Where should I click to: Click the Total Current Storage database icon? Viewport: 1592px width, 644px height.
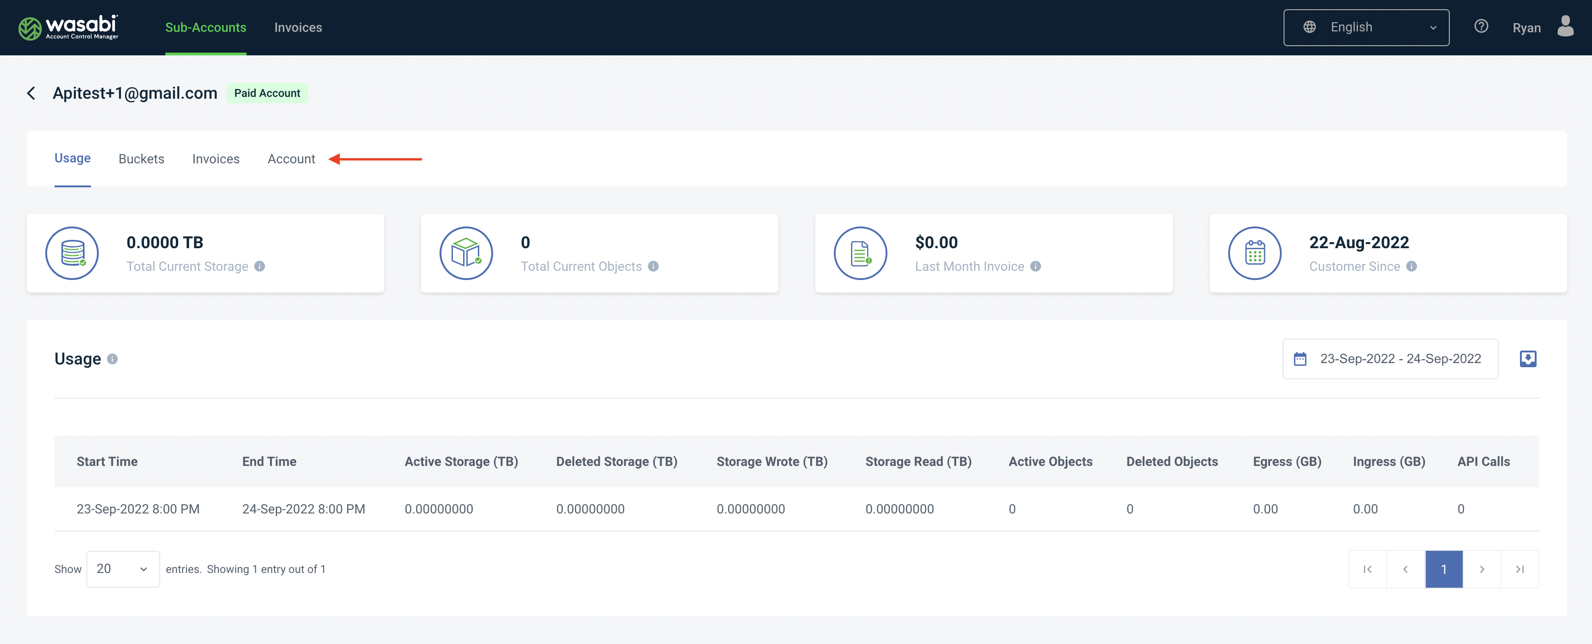[x=72, y=253]
